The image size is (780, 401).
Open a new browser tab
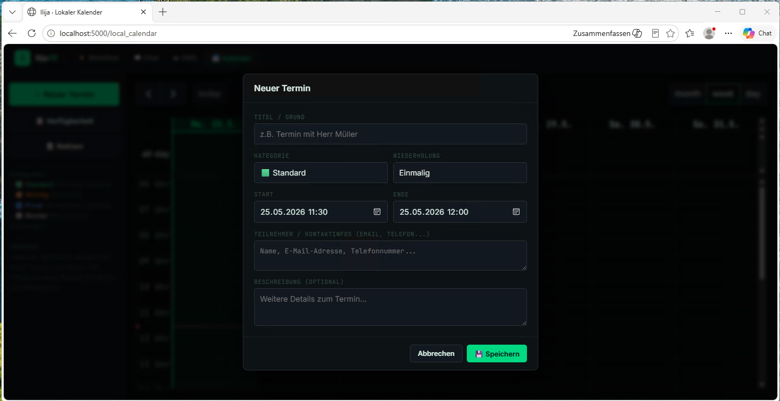pyautogui.click(x=163, y=12)
